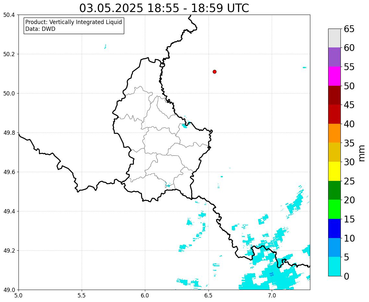Pick the light blue 5-10 colorbar segment
The image size is (369, 302).
(334, 247)
